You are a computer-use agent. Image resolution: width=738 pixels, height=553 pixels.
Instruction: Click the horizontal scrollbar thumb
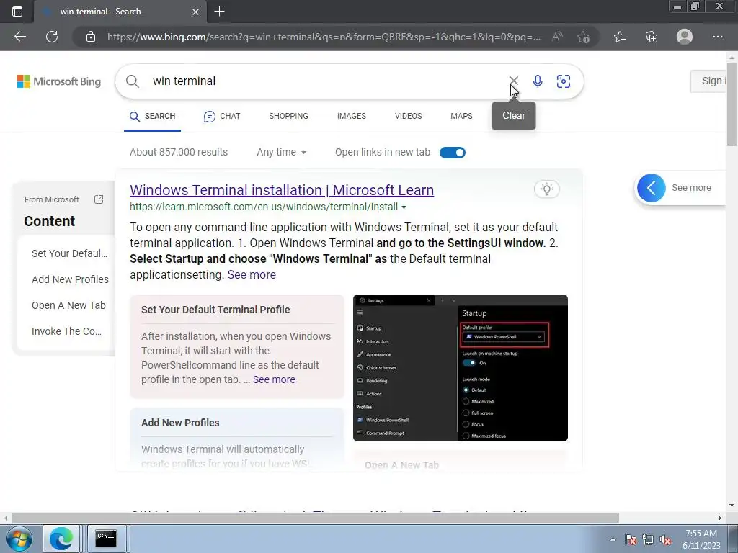316,518
